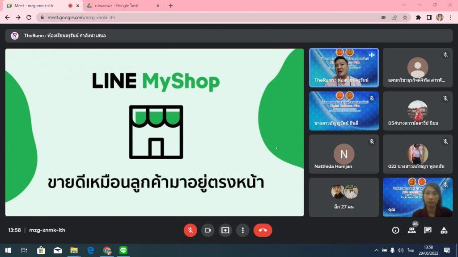458x257 pixels.
Task: Switch input language in system tray
Action: pyautogui.click(x=411, y=250)
